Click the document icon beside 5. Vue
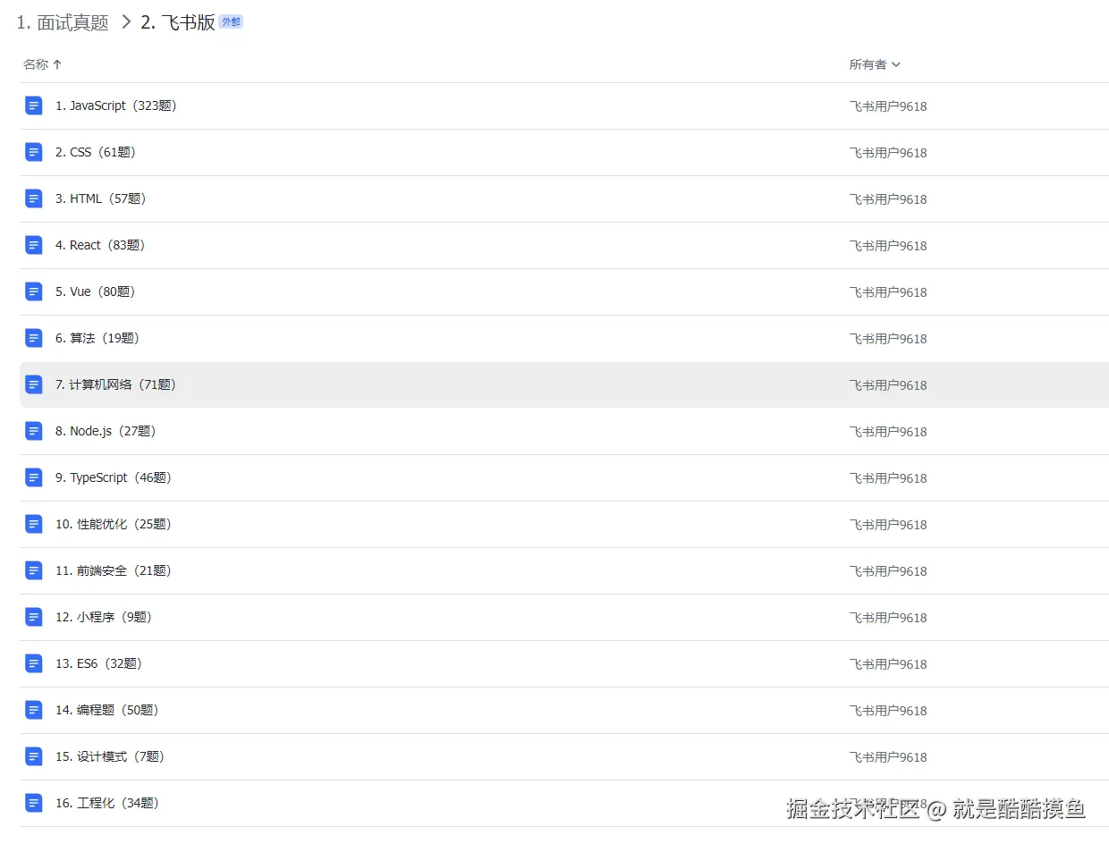The image size is (1109, 844). (33, 291)
